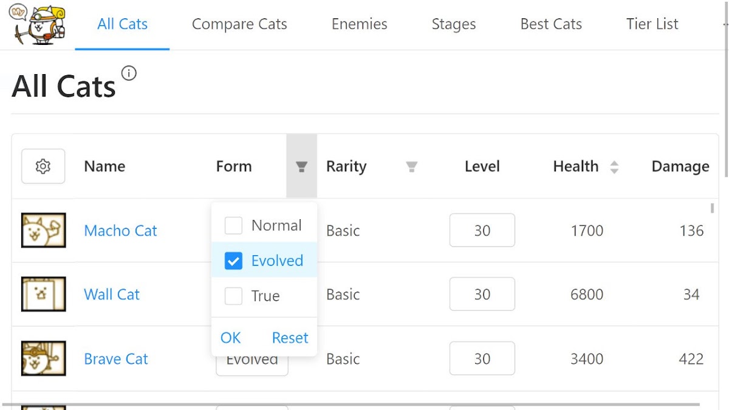Image resolution: width=729 pixels, height=410 pixels.
Task: Open Brave Cat's form dropdown
Action: tap(252, 363)
